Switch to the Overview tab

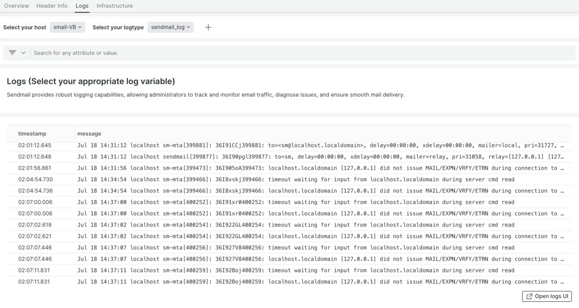tap(17, 6)
